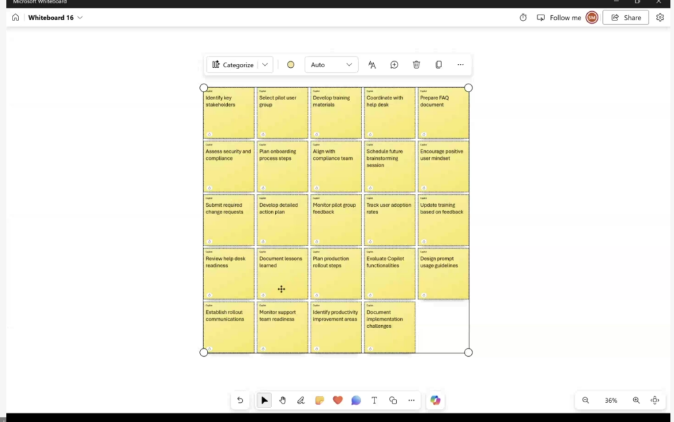
Task: Expand the Whiteboard 16 name menu
Action: pos(80,18)
